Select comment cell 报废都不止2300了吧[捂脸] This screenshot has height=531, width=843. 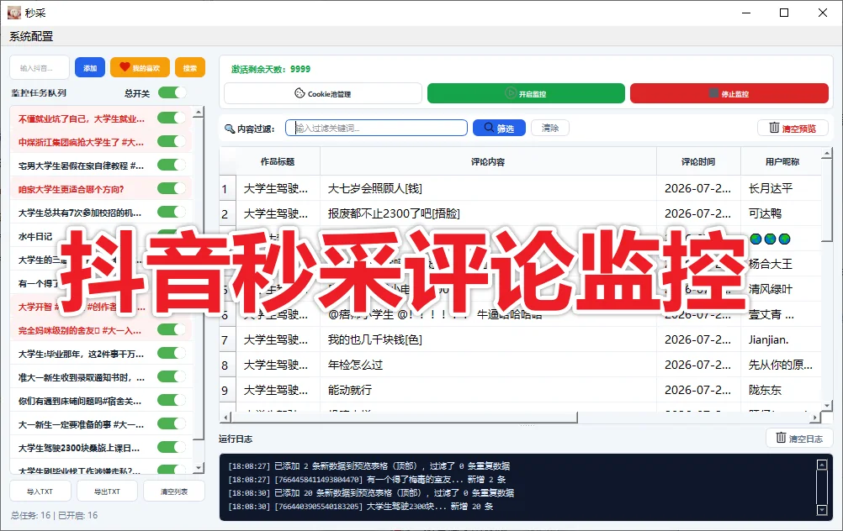(x=488, y=213)
